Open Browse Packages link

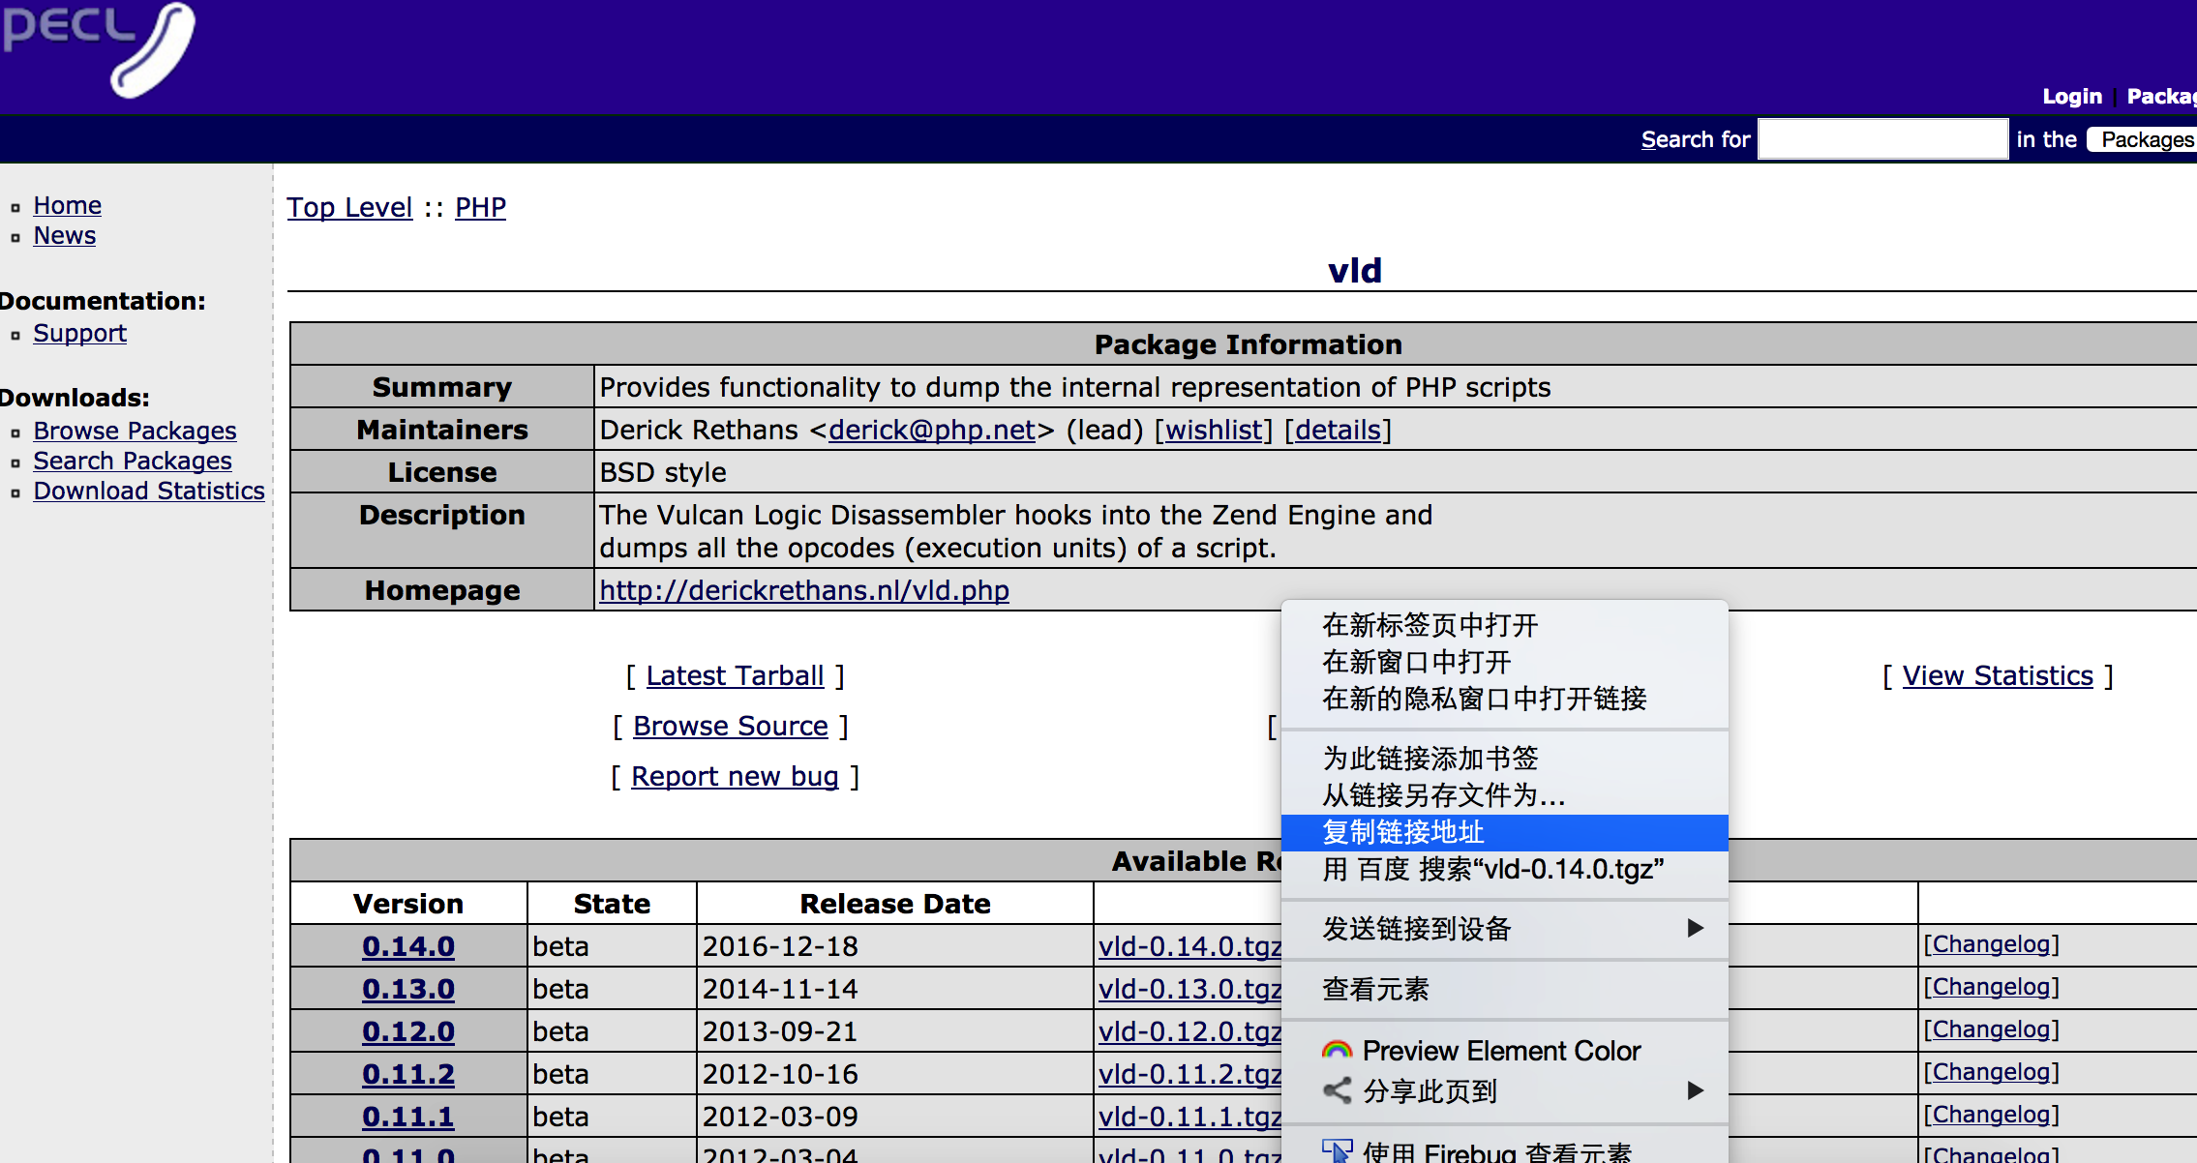coord(135,431)
